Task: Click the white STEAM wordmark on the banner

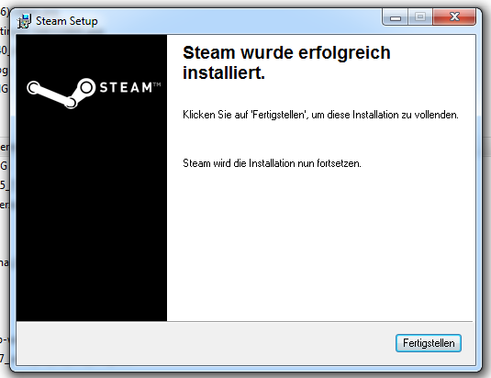Action: click(x=126, y=87)
